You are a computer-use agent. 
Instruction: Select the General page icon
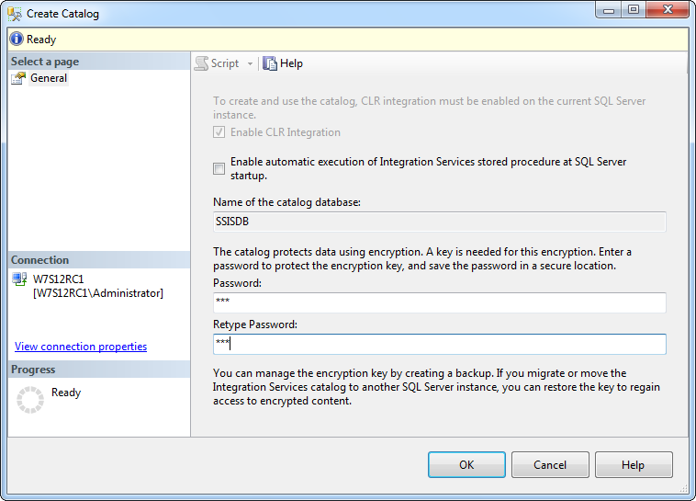(x=18, y=78)
